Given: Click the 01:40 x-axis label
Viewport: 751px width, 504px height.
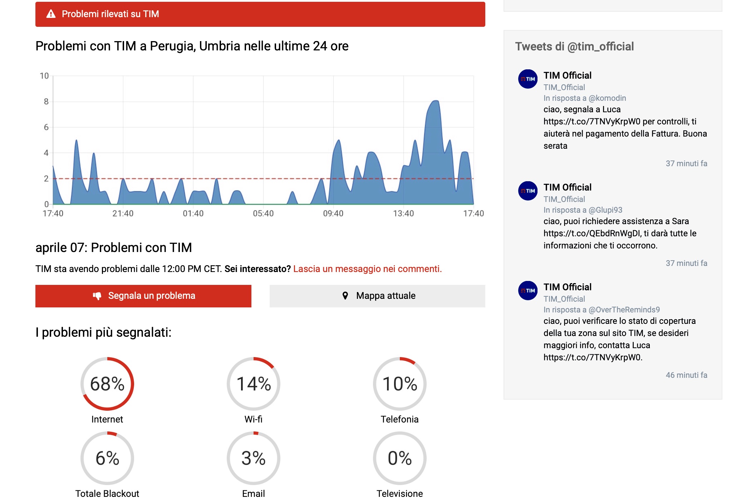Looking at the screenshot, I should 193,213.
